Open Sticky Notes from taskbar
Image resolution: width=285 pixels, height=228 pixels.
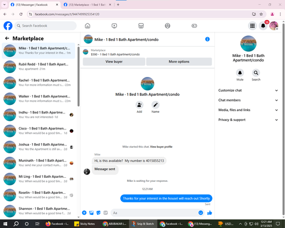click(84, 224)
